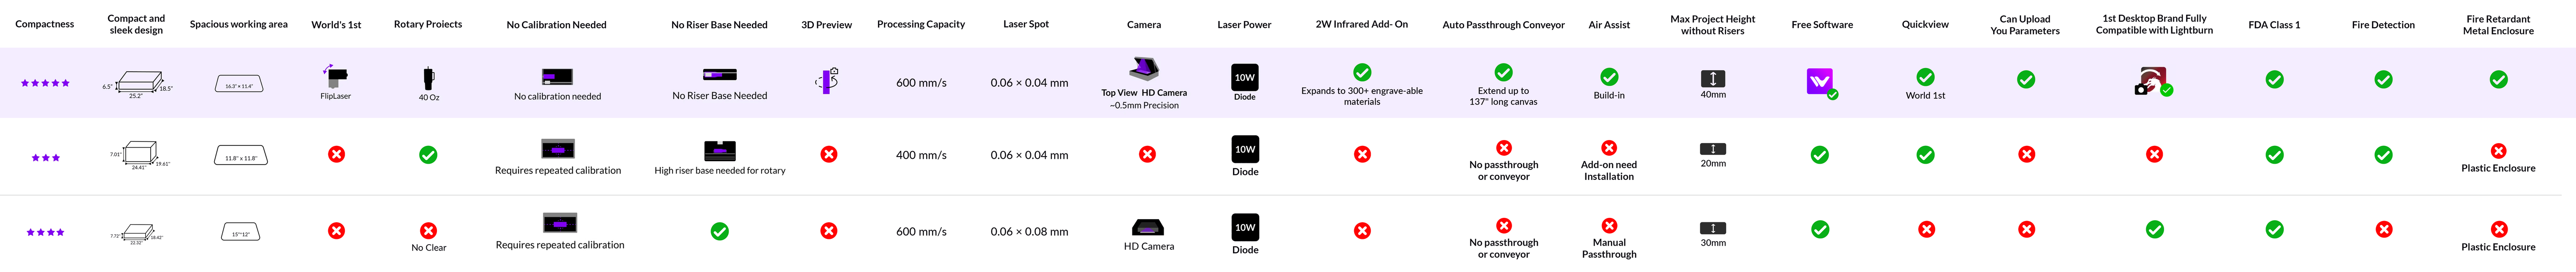
Task: Click the green check above Build-in
Action: (1608, 76)
